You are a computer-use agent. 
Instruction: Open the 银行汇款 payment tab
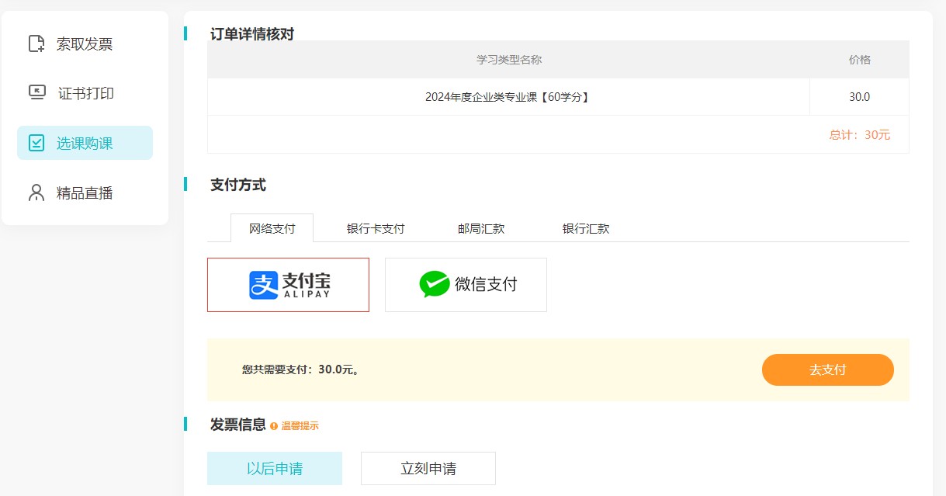coord(586,229)
